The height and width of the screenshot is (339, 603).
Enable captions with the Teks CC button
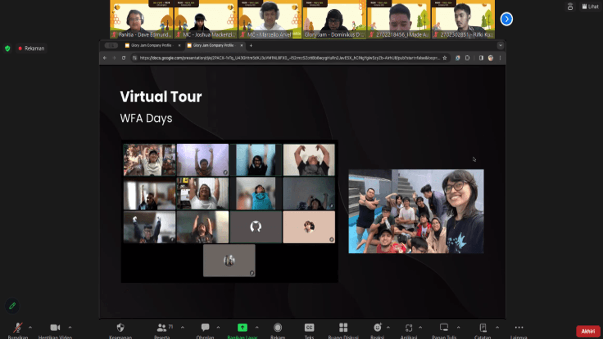coord(310,331)
